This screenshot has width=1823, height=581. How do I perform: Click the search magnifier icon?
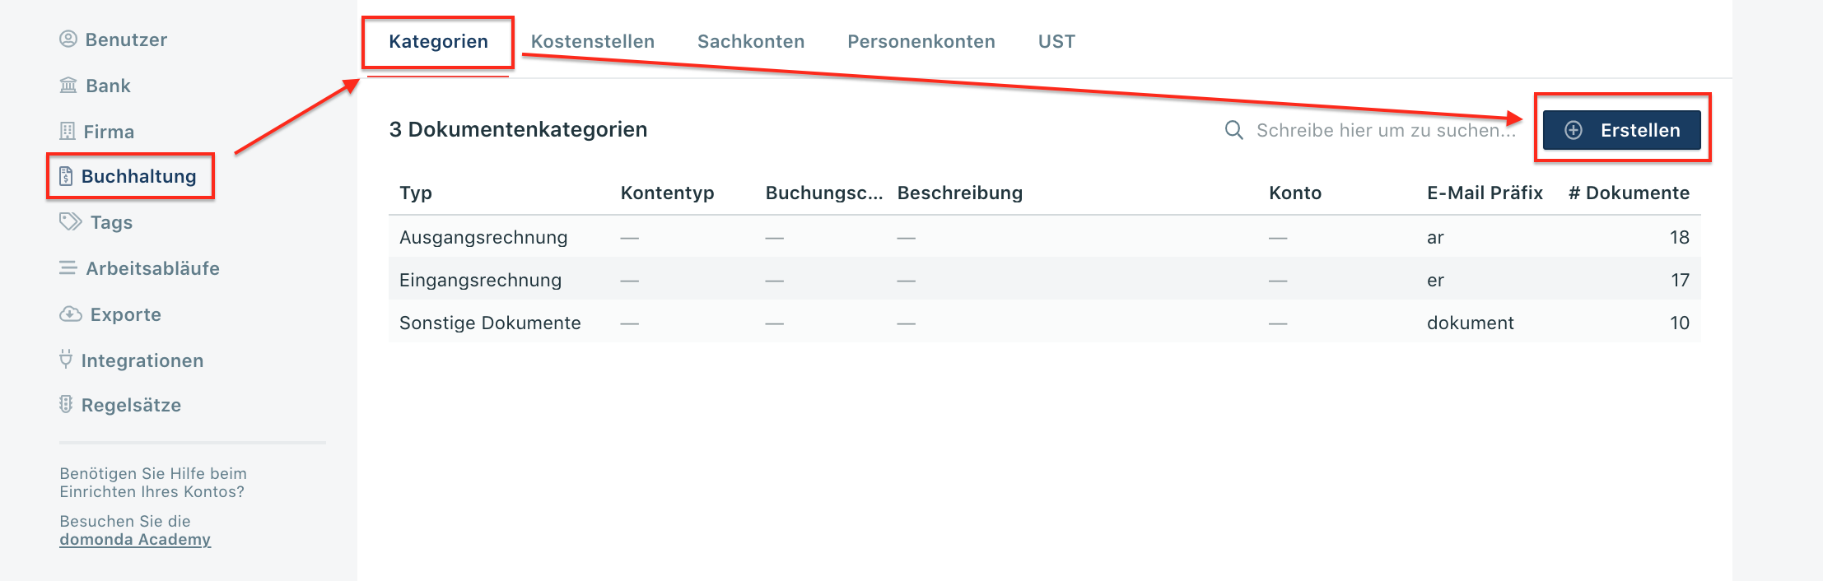[1233, 129]
